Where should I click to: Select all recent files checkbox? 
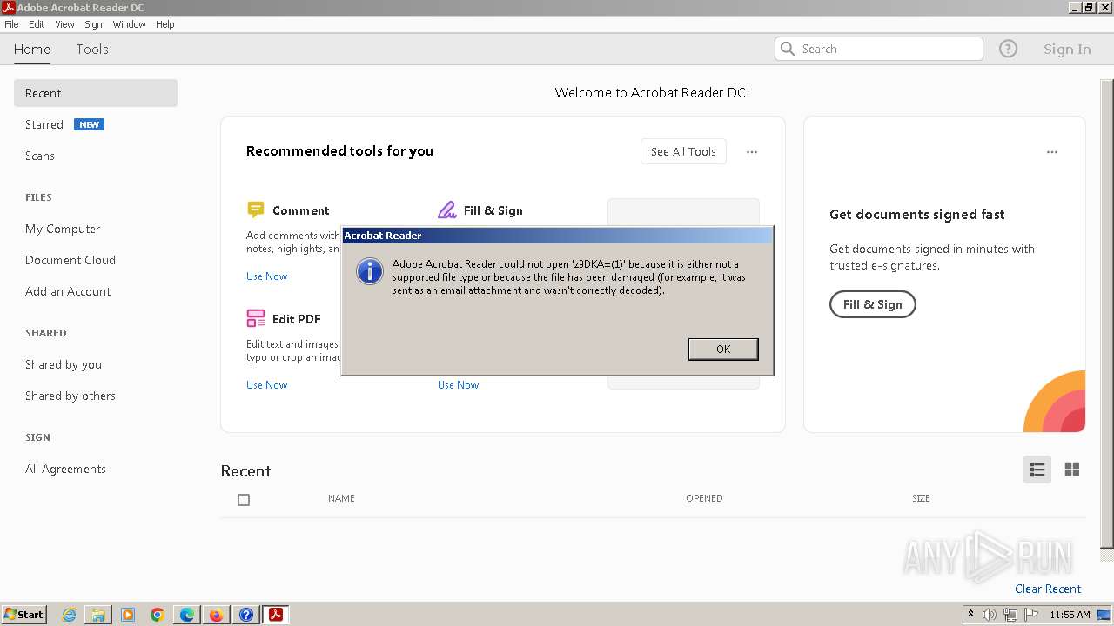pos(244,500)
